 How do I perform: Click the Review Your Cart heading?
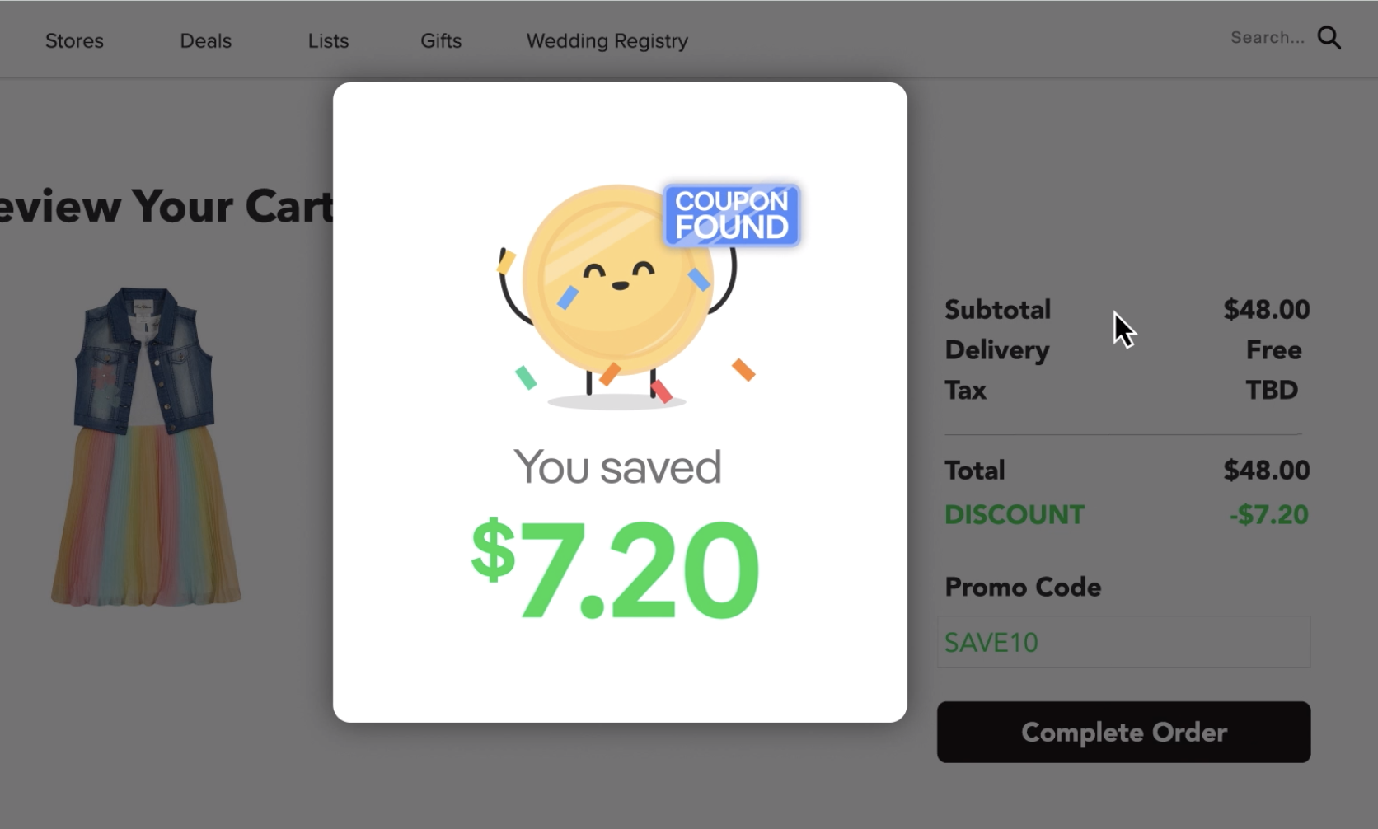pyautogui.click(x=165, y=206)
